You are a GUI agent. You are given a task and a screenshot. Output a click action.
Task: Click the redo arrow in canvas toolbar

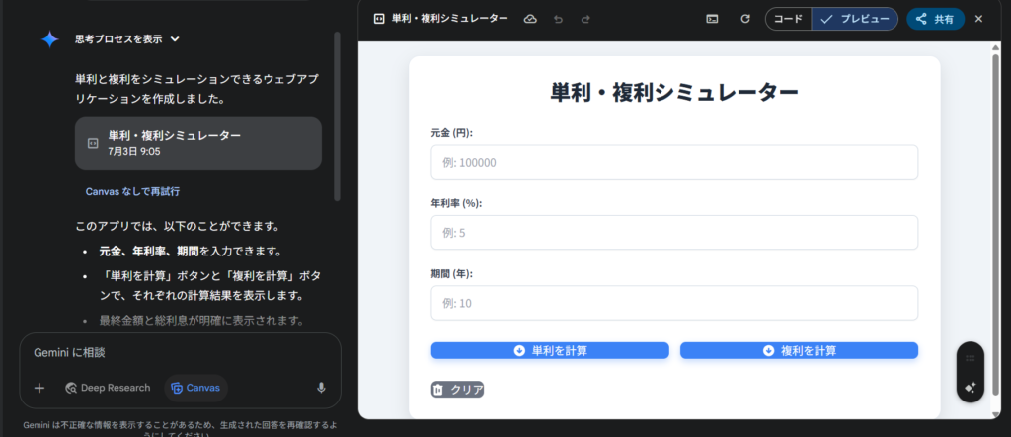[x=585, y=19]
